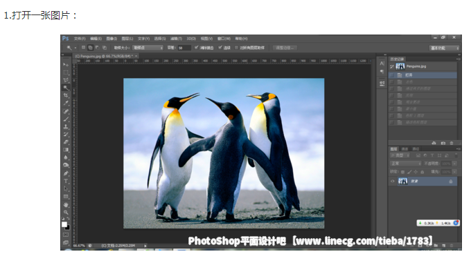Select the Gradient tool
Viewport: 471px width, 254px height.
(x=66, y=150)
